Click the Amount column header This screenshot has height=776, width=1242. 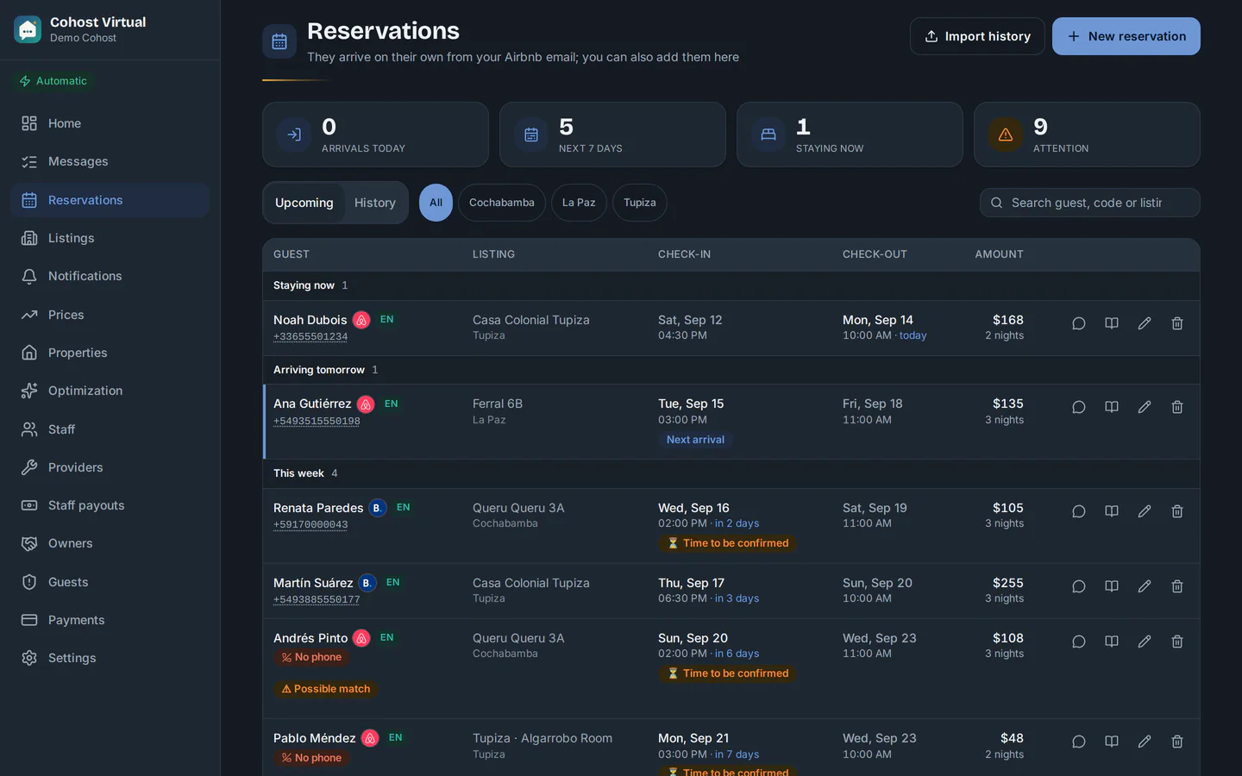(x=999, y=254)
